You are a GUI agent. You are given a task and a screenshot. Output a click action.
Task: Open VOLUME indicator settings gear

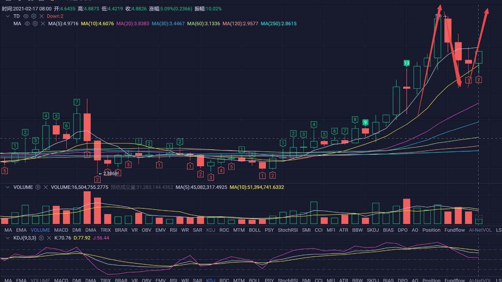click(x=38, y=187)
